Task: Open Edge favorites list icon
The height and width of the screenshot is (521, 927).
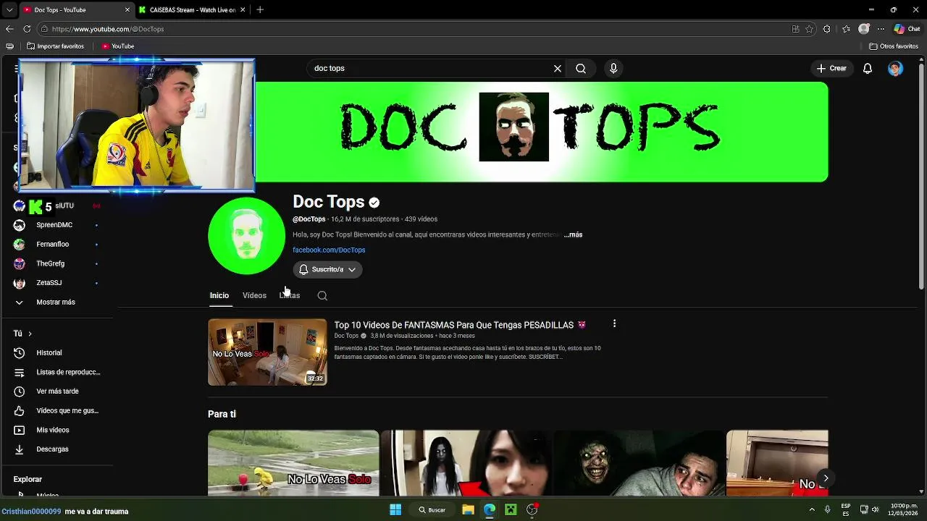Action: pos(846,29)
